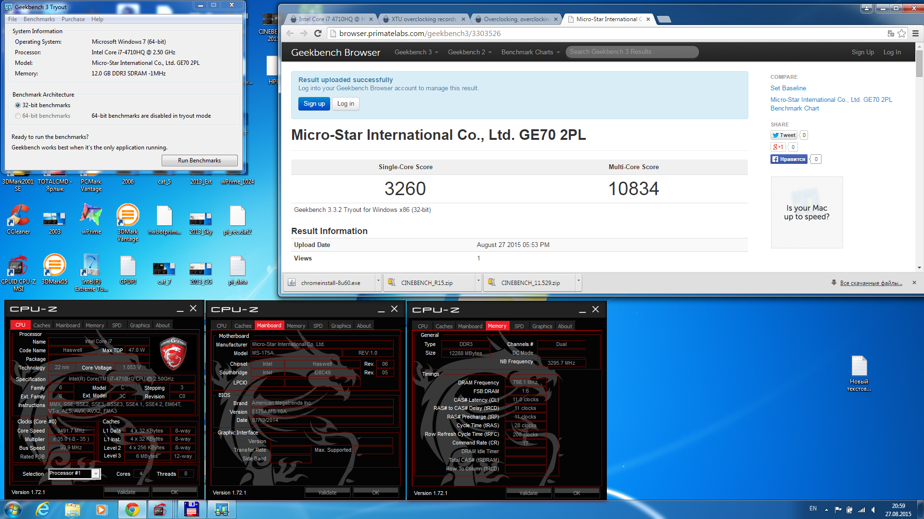Click the Log in button in the banner

pyautogui.click(x=346, y=104)
